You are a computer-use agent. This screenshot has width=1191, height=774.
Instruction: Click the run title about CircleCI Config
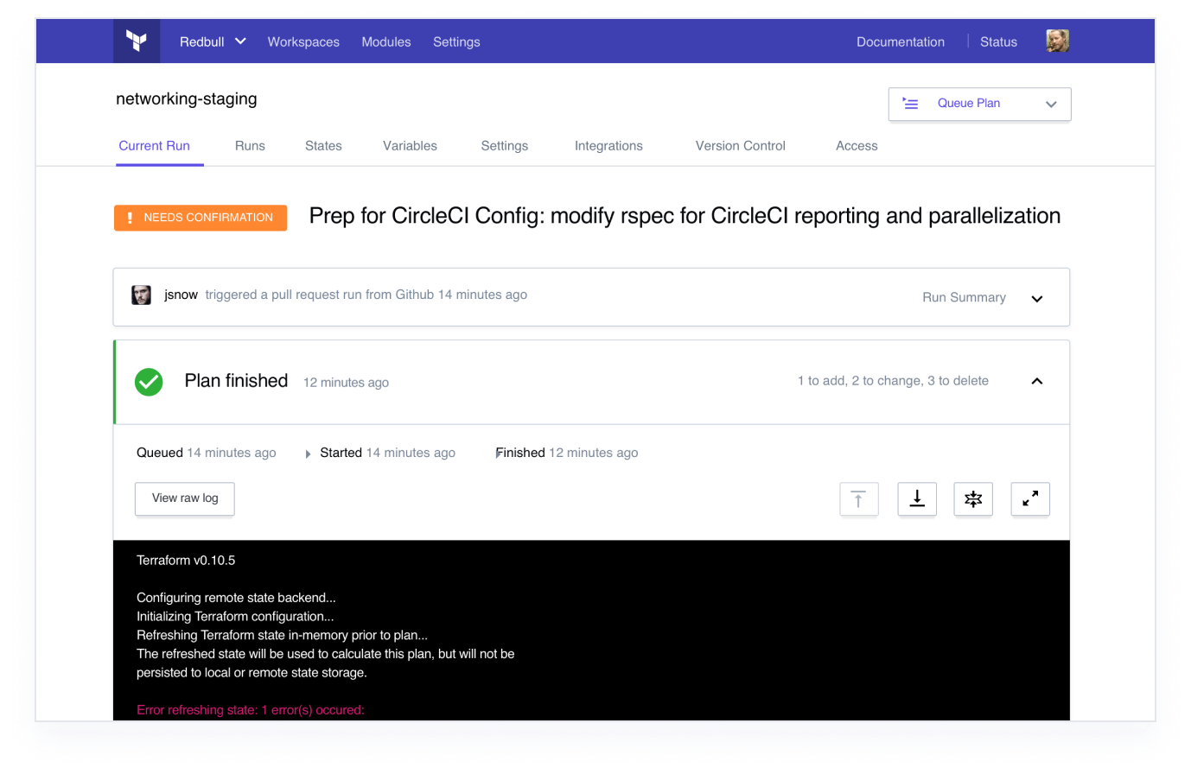685,216
